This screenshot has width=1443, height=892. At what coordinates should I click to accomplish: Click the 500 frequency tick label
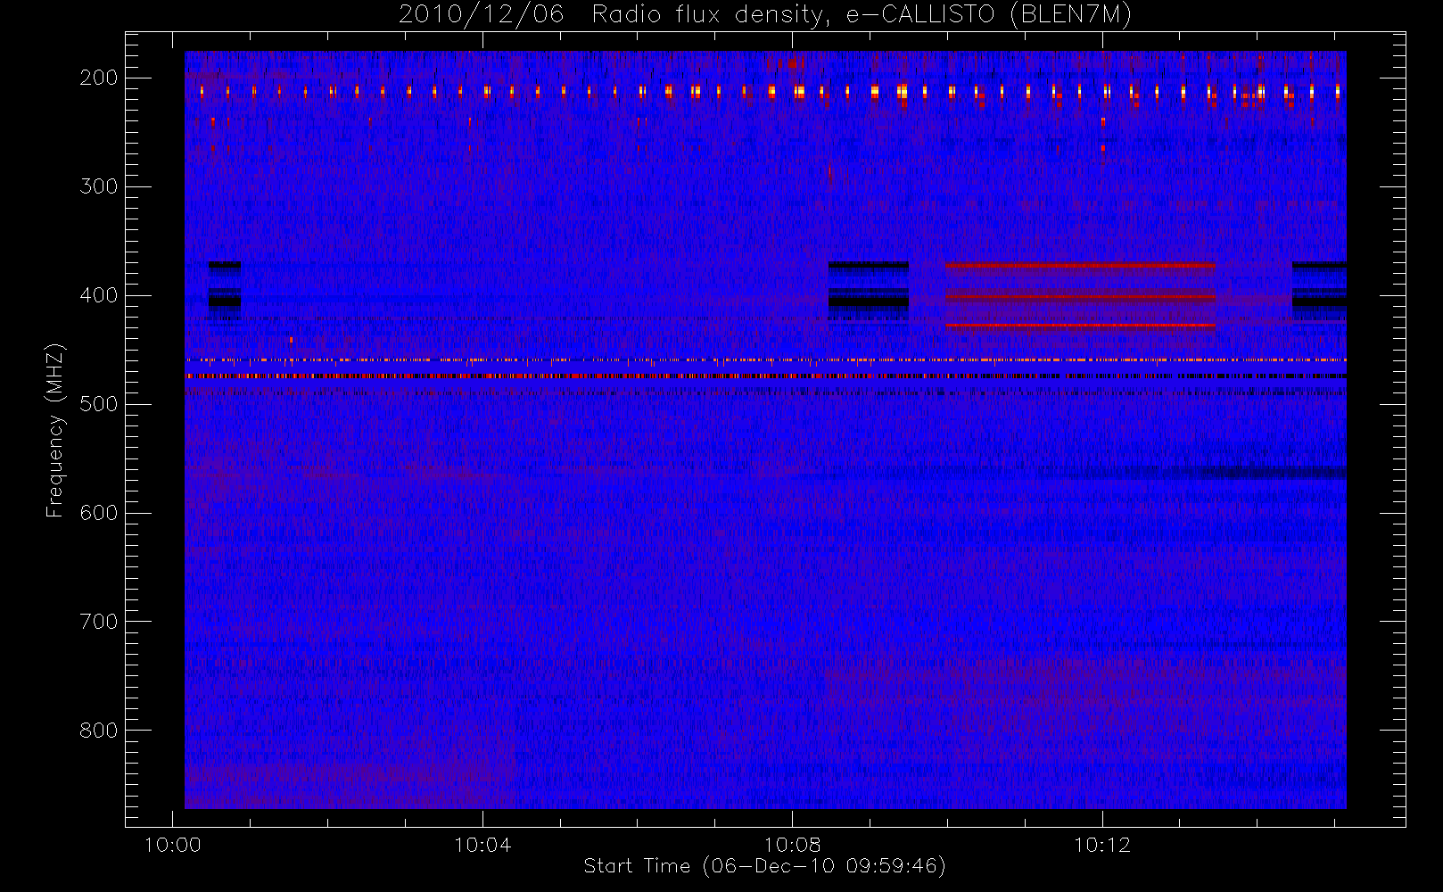pos(98,404)
